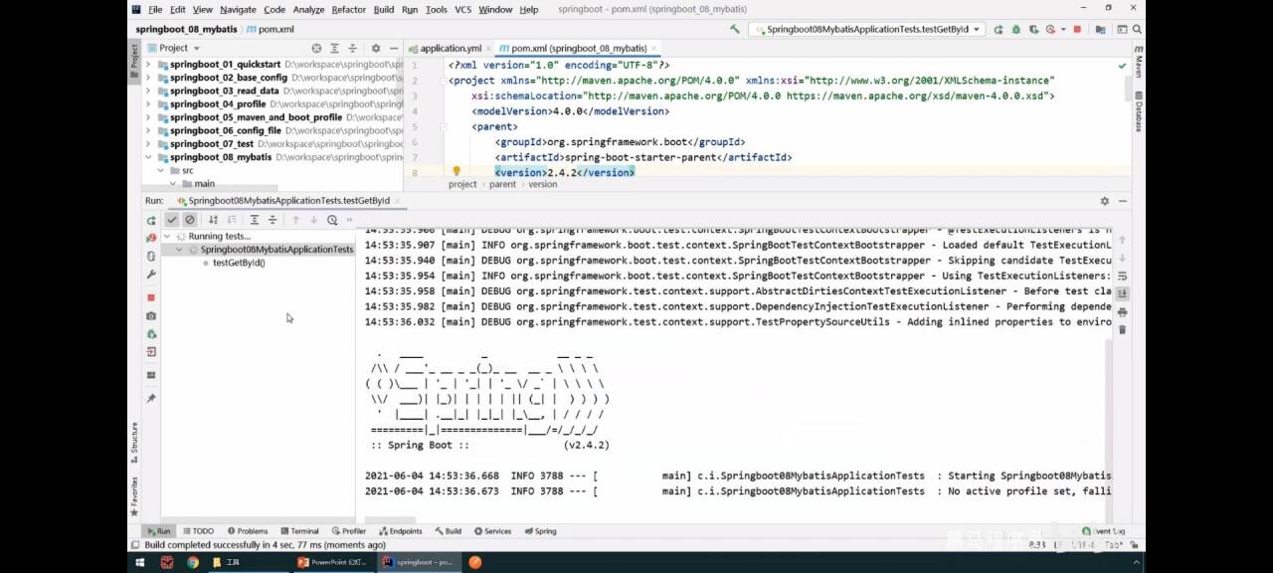The height and width of the screenshot is (573, 1273).
Task: Click Collapse All icon in Project panel header
Action: 353,48
